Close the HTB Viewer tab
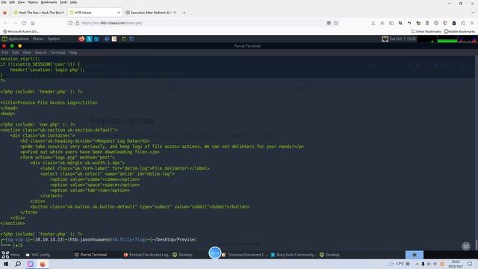Screen dimensions: 478x269 (119, 13)
